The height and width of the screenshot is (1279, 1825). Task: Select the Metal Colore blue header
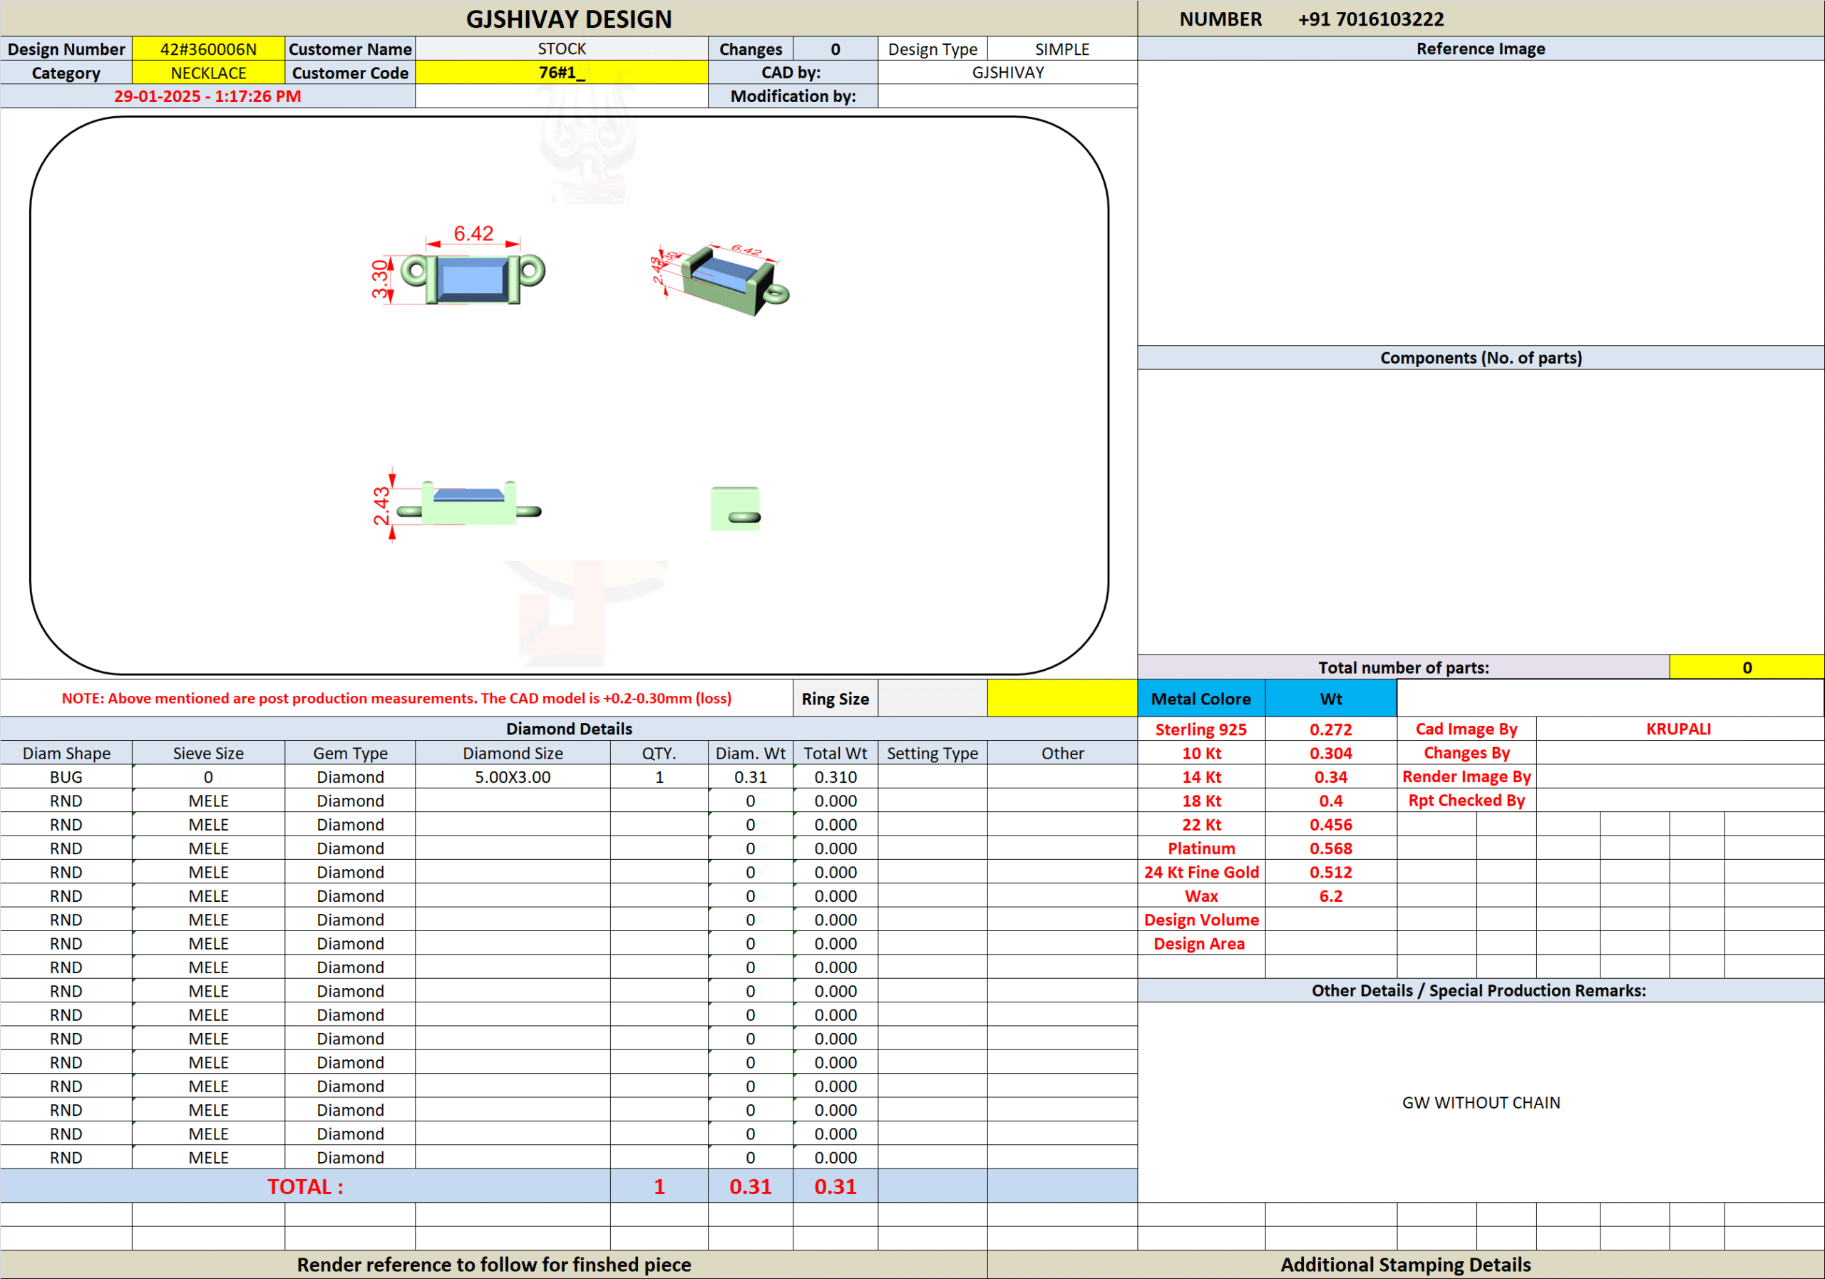(x=1201, y=699)
